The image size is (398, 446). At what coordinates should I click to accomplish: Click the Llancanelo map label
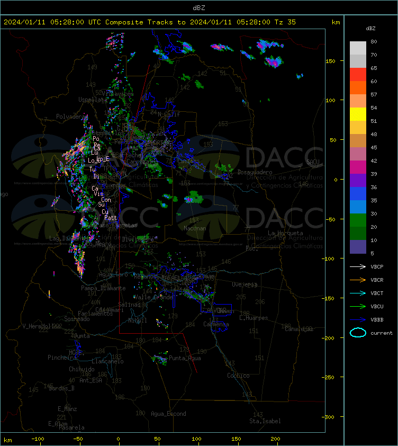107,361
